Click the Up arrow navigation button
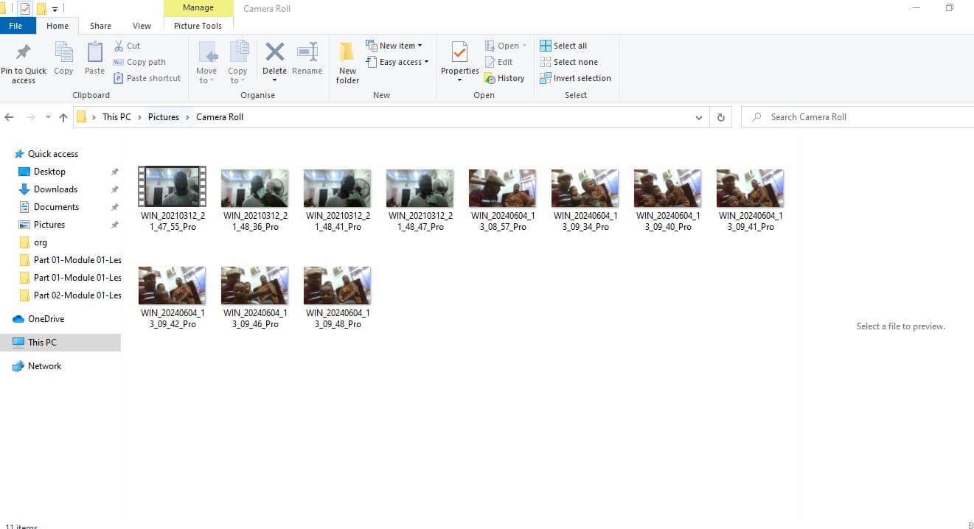Viewport: 974px width, 529px height. [x=63, y=117]
